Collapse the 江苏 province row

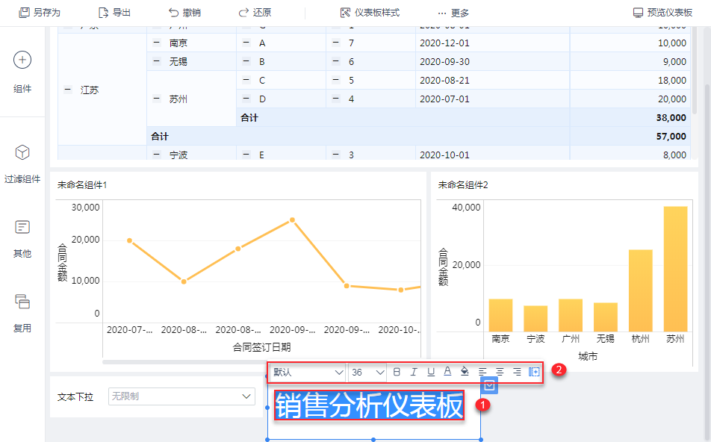click(67, 90)
